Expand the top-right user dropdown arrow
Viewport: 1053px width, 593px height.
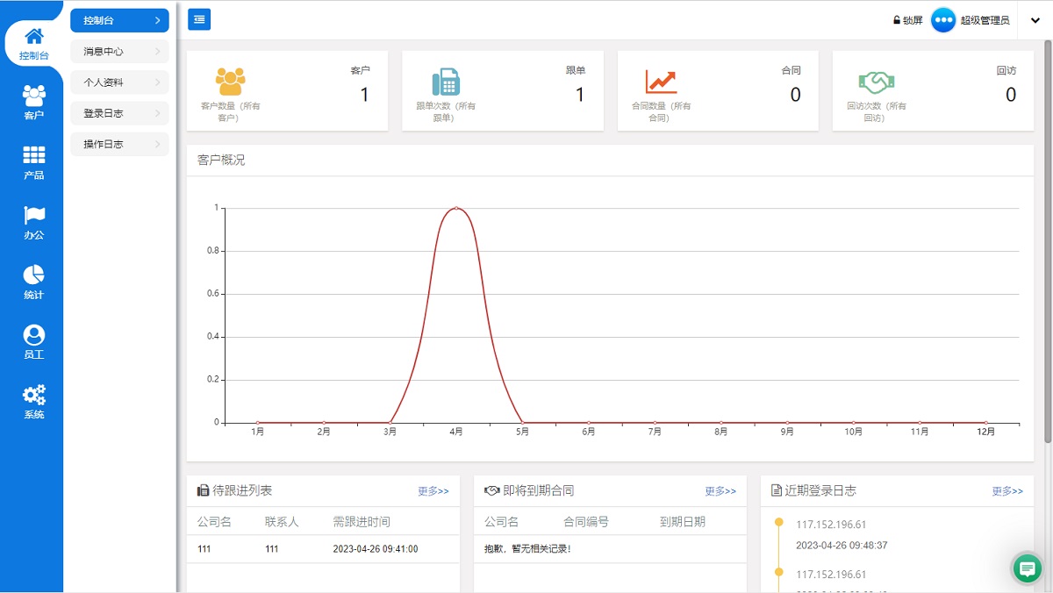click(x=1035, y=20)
